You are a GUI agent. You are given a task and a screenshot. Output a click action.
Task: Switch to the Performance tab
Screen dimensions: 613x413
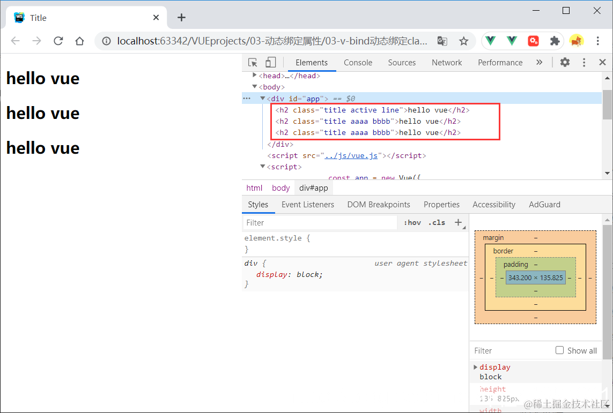[x=500, y=63]
